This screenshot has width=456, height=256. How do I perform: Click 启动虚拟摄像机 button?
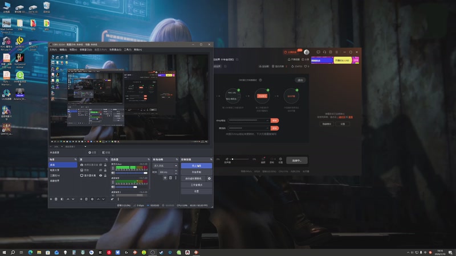193,179
